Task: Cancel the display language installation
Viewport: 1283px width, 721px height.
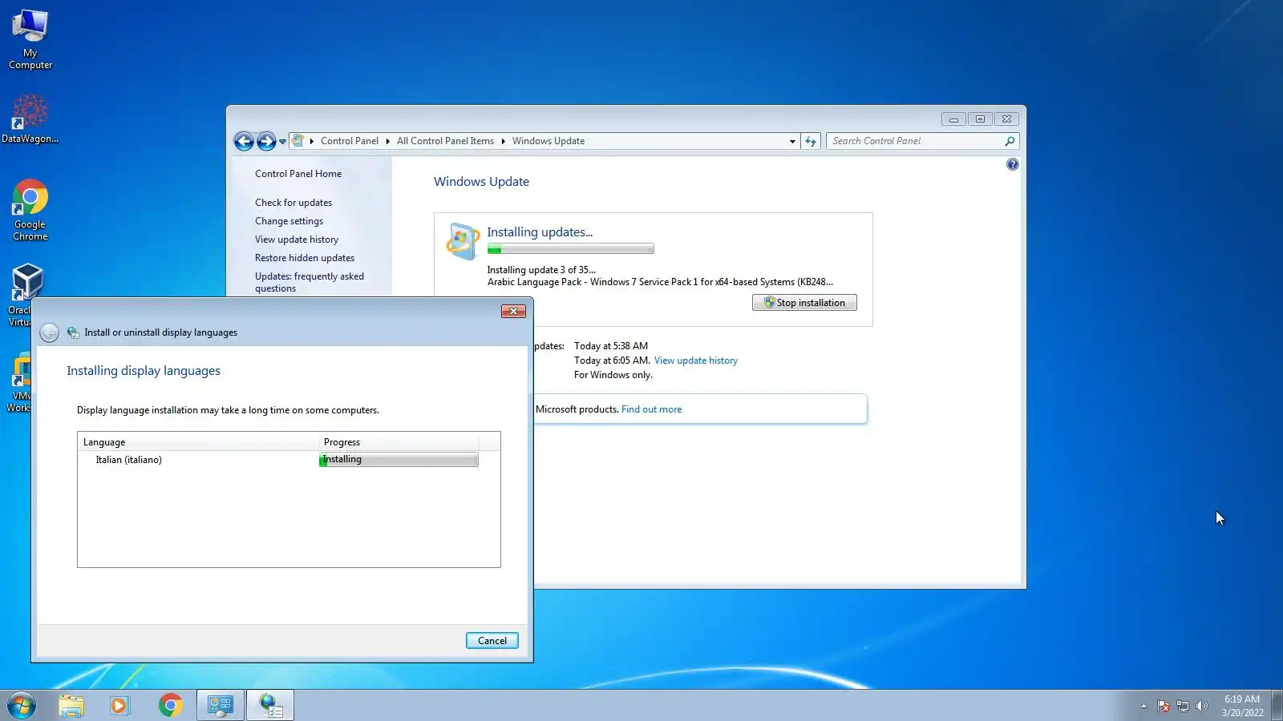Action: (492, 641)
